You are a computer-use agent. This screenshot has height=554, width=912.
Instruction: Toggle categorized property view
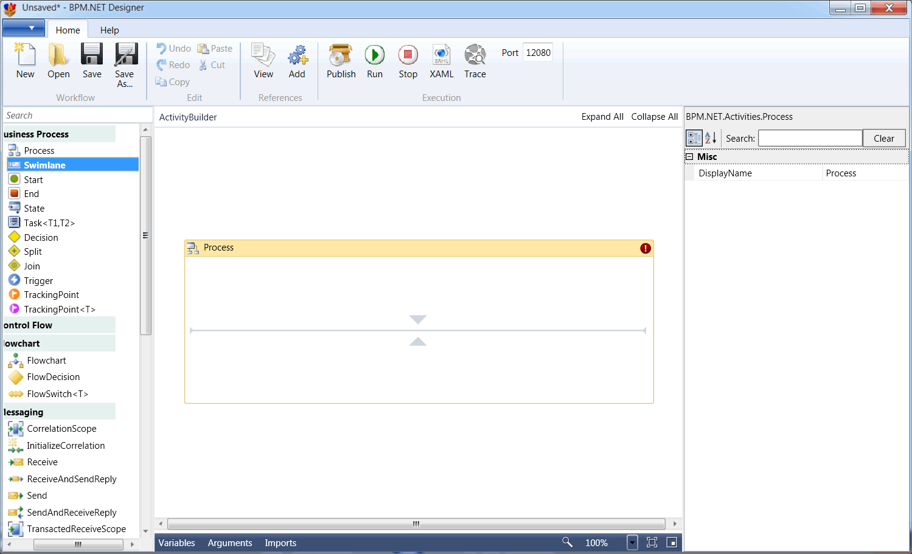pyautogui.click(x=694, y=138)
